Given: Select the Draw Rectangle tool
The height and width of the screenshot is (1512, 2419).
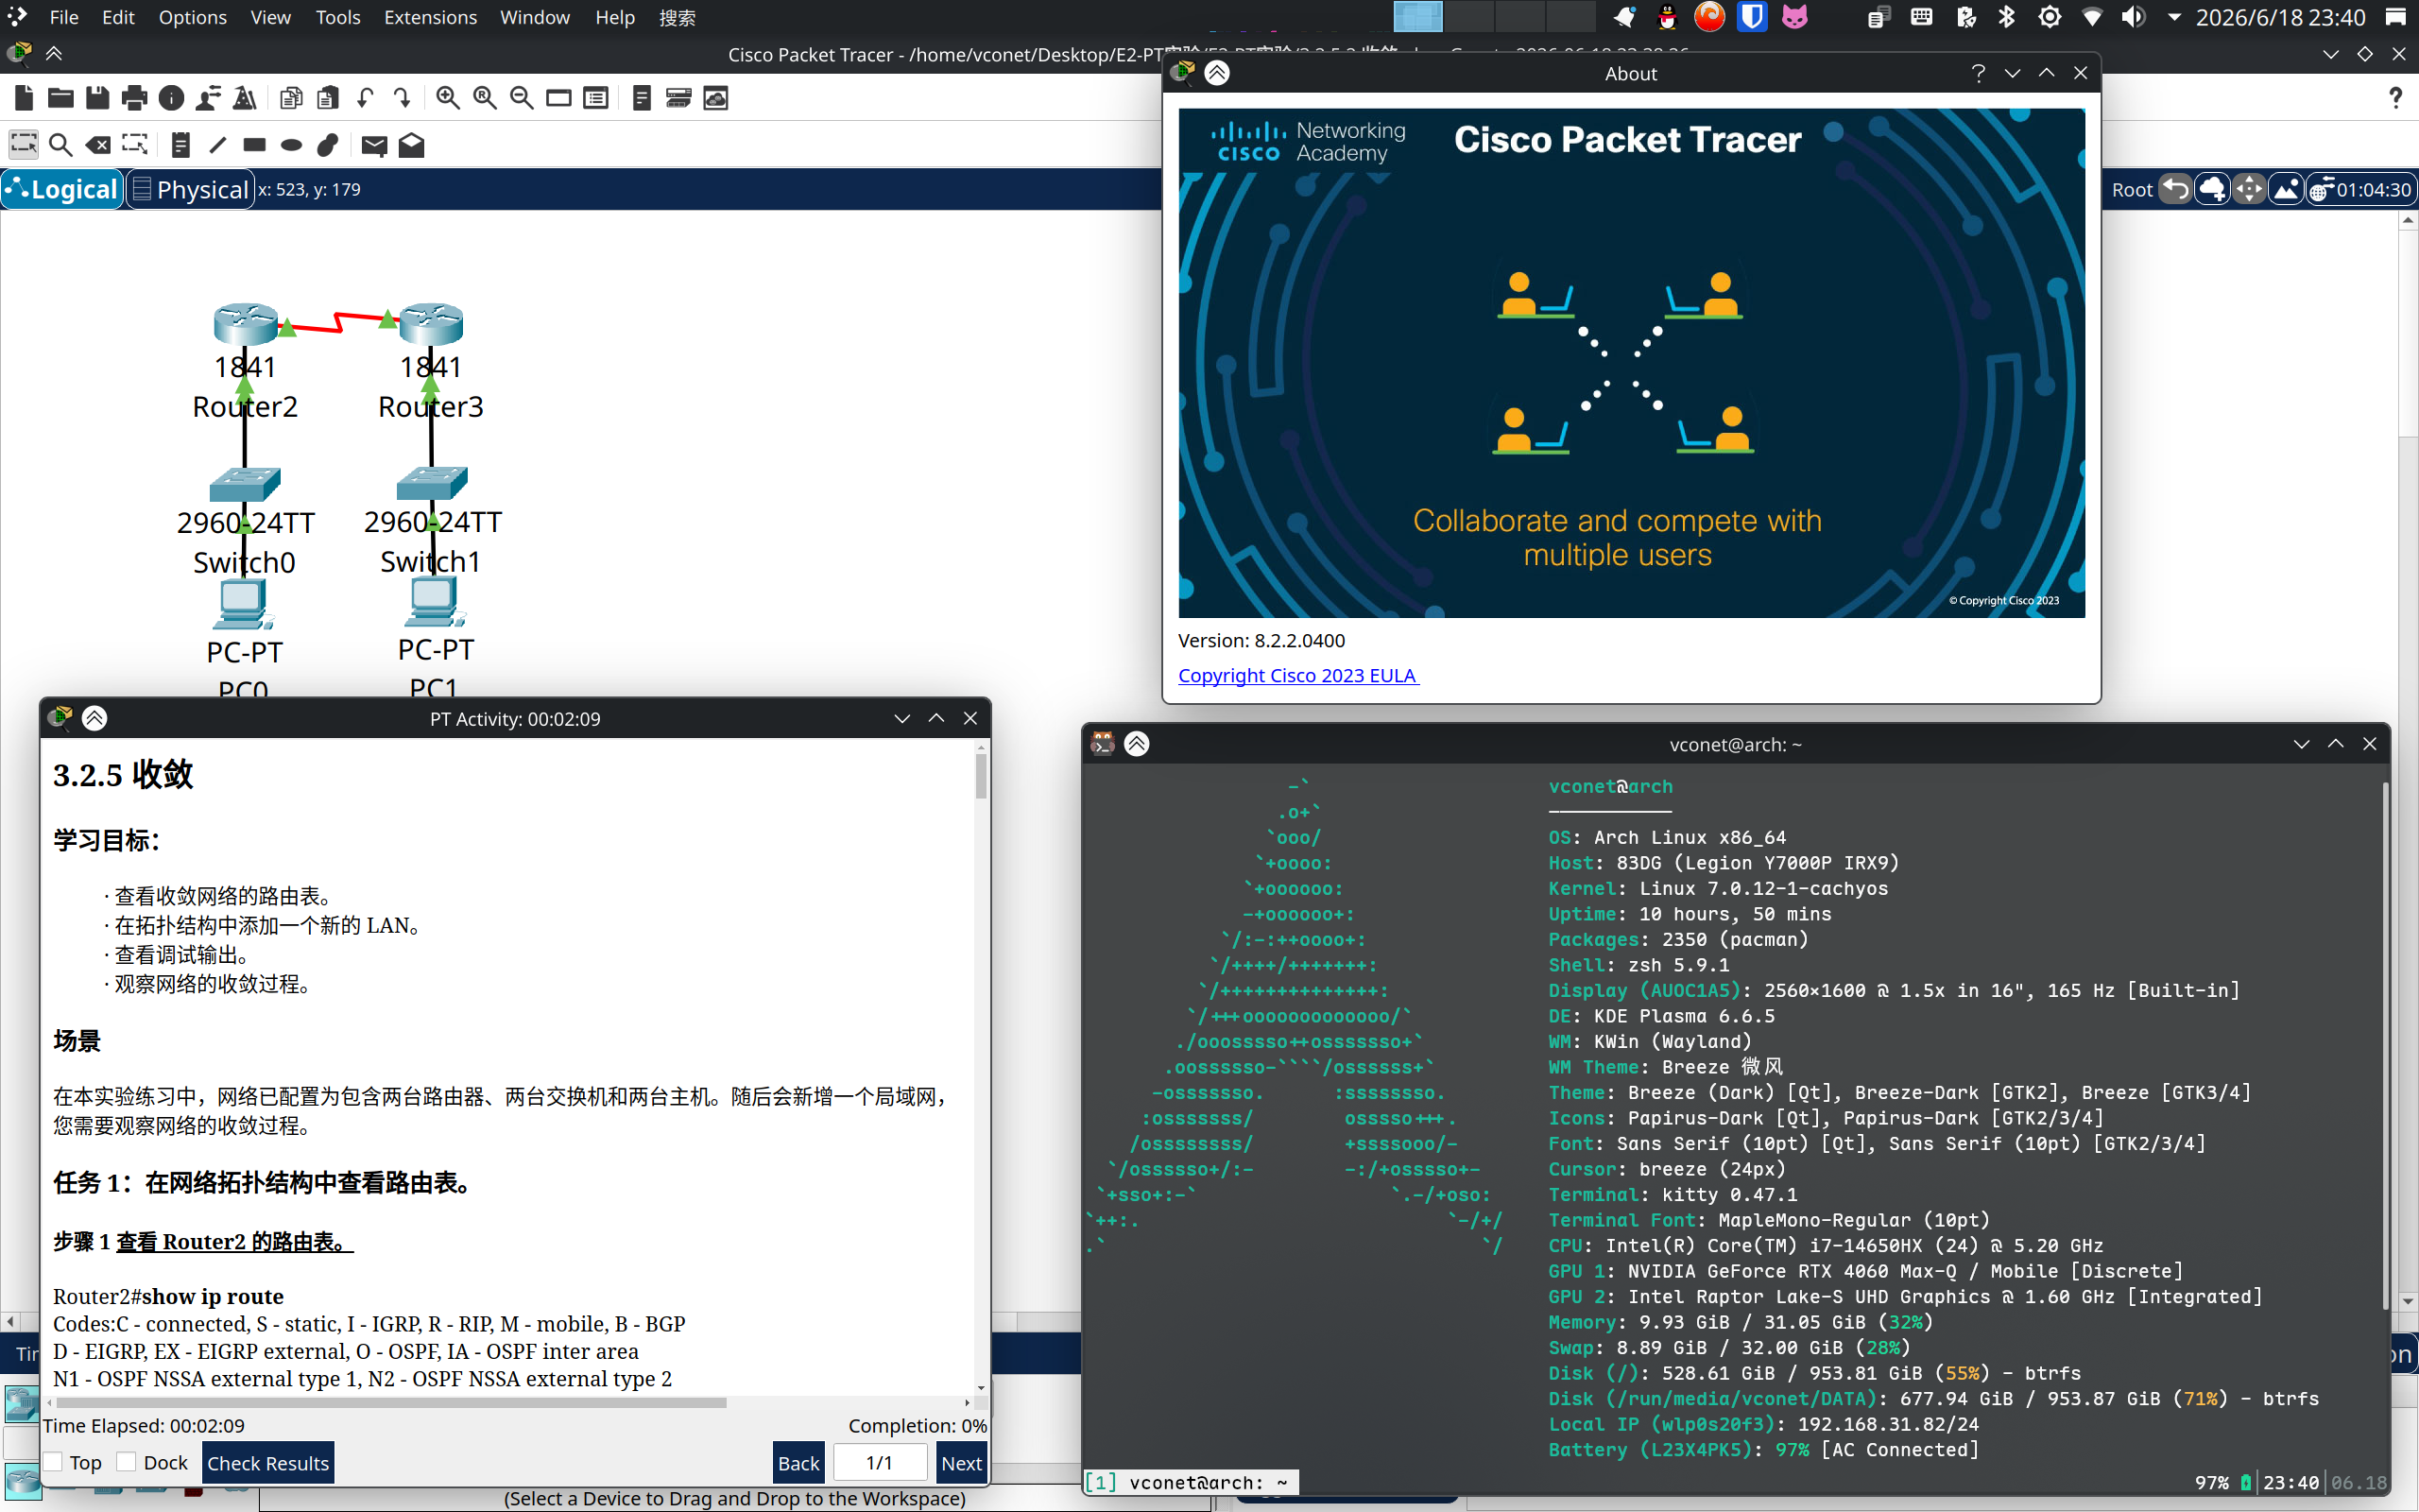Looking at the screenshot, I should (x=255, y=145).
